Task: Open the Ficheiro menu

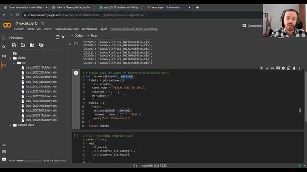Action: pyautogui.click(x=19, y=29)
